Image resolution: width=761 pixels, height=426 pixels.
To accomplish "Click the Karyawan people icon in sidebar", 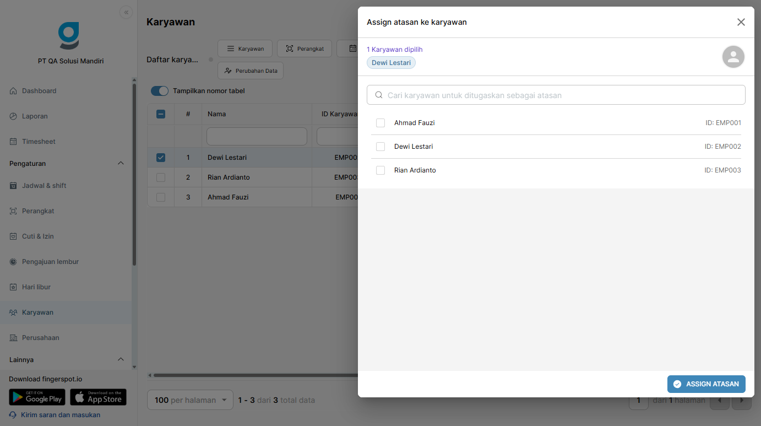I will [13, 312].
